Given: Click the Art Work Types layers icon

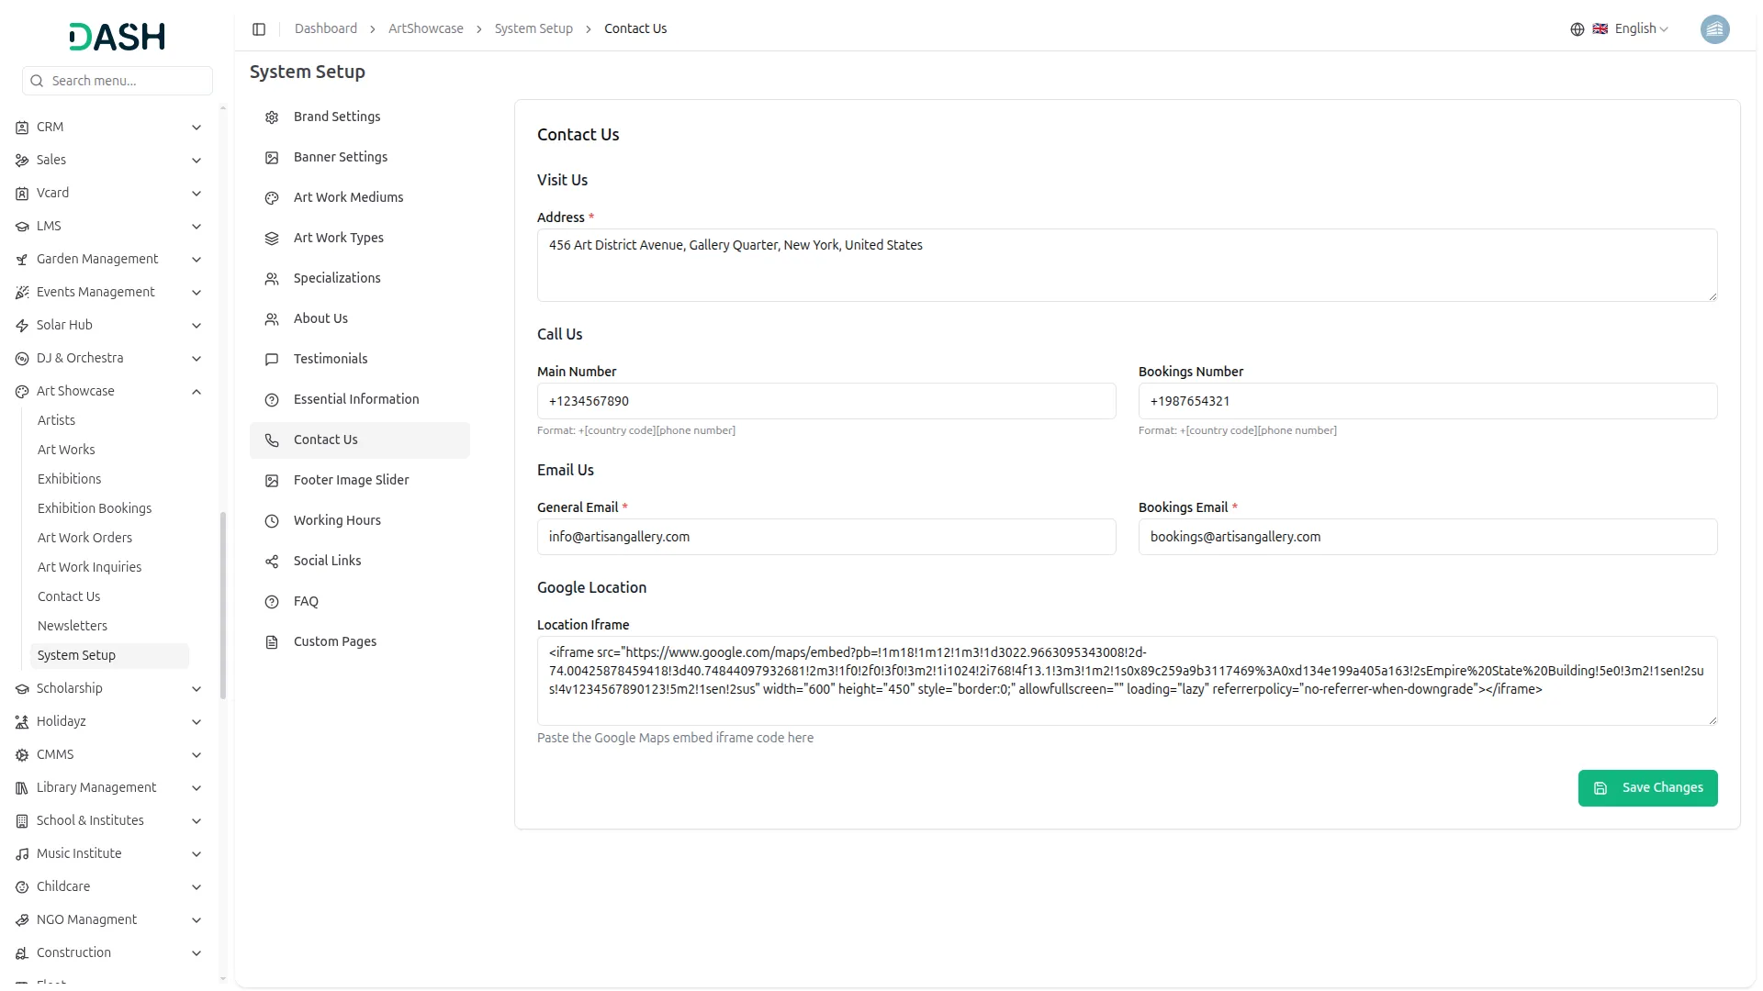Looking at the screenshot, I should click(272, 239).
